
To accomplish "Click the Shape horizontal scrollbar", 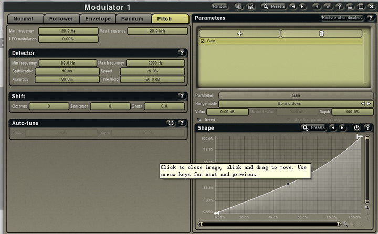I will pos(270,224).
